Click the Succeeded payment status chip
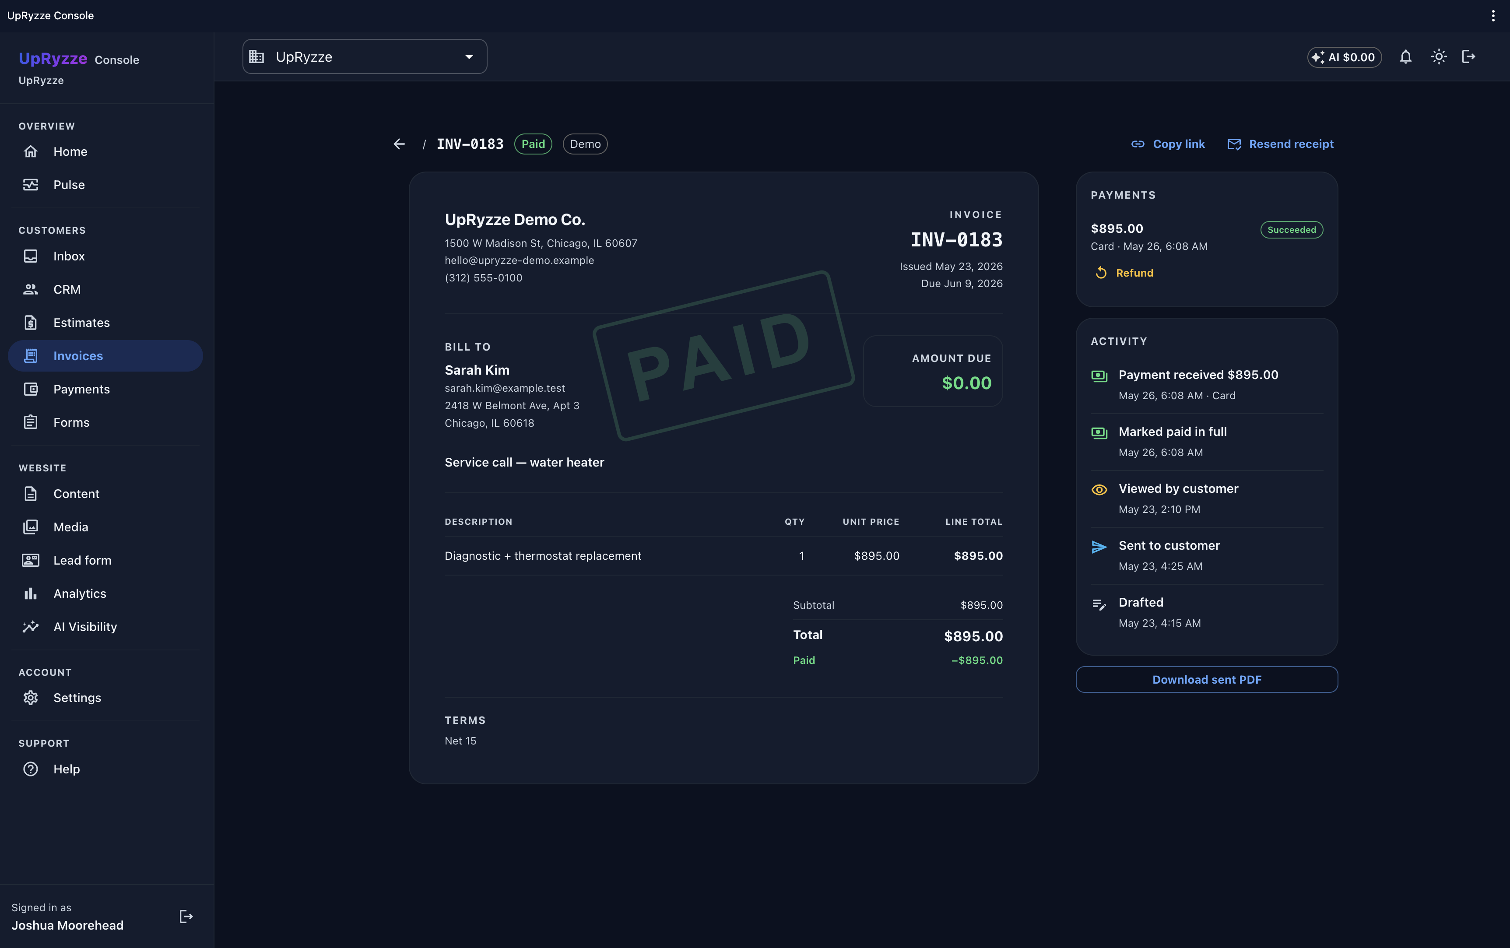The height and width of the screenshot is (948, 1510). [x=1291, y=229]
